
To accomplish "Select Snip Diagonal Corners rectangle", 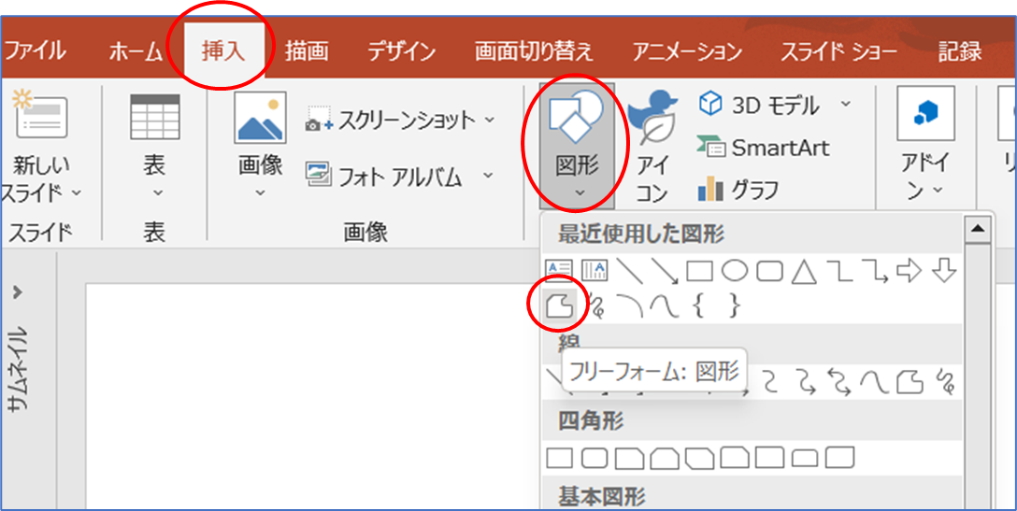I will [x=699, y=458].
